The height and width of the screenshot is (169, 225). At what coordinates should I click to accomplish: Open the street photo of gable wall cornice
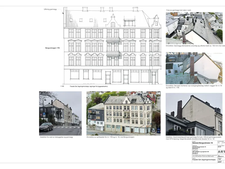(x=194, y=114)
